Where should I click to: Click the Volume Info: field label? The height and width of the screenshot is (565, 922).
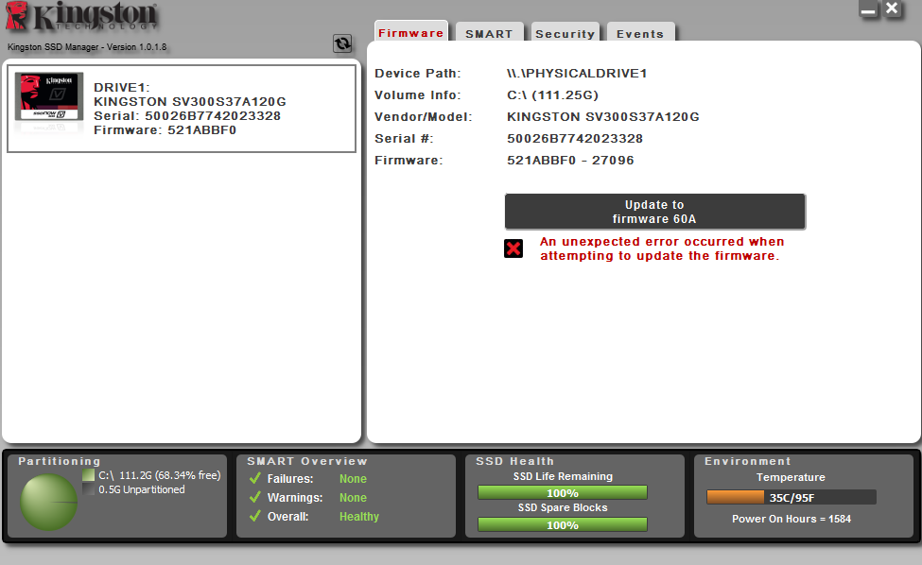(x=418, y=95)
